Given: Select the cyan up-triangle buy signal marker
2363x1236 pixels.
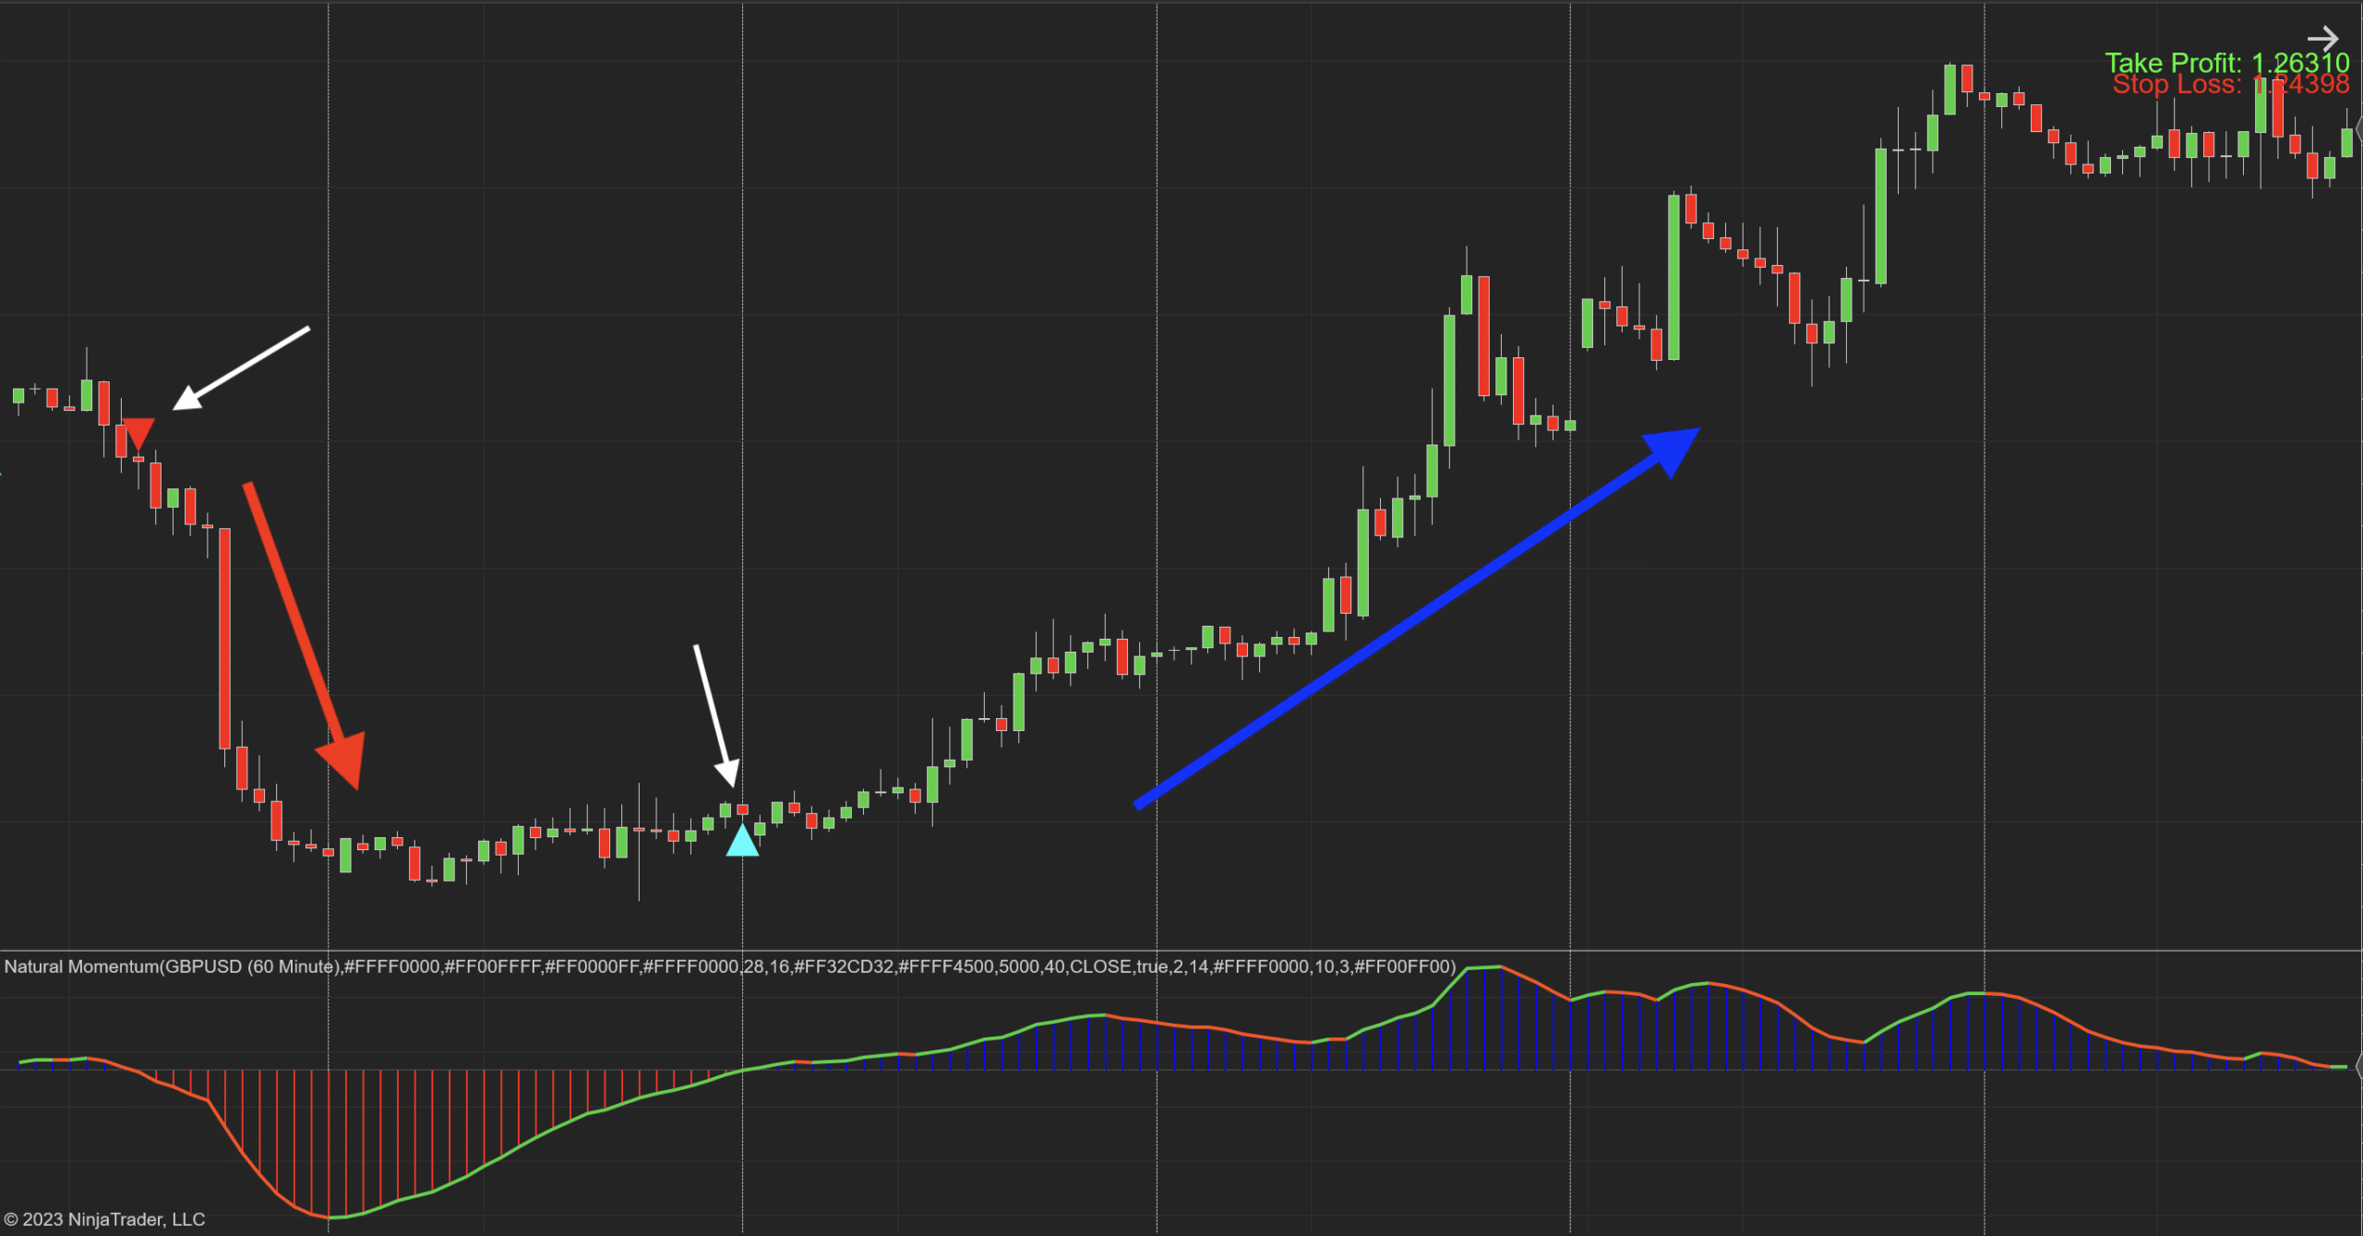Looking at the screenshot, I should [742, 840].
